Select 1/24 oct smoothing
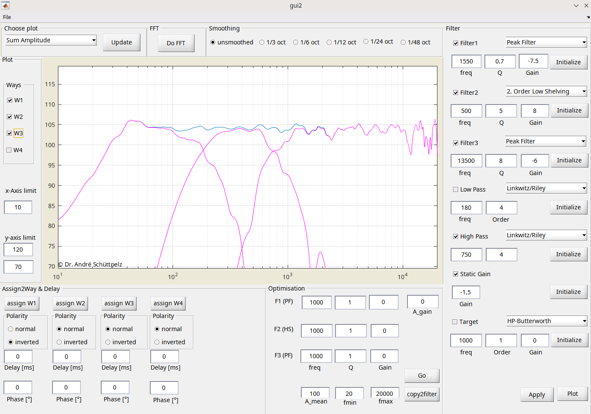This screenshot has height=414, width=591. click(x=378, y=41)
